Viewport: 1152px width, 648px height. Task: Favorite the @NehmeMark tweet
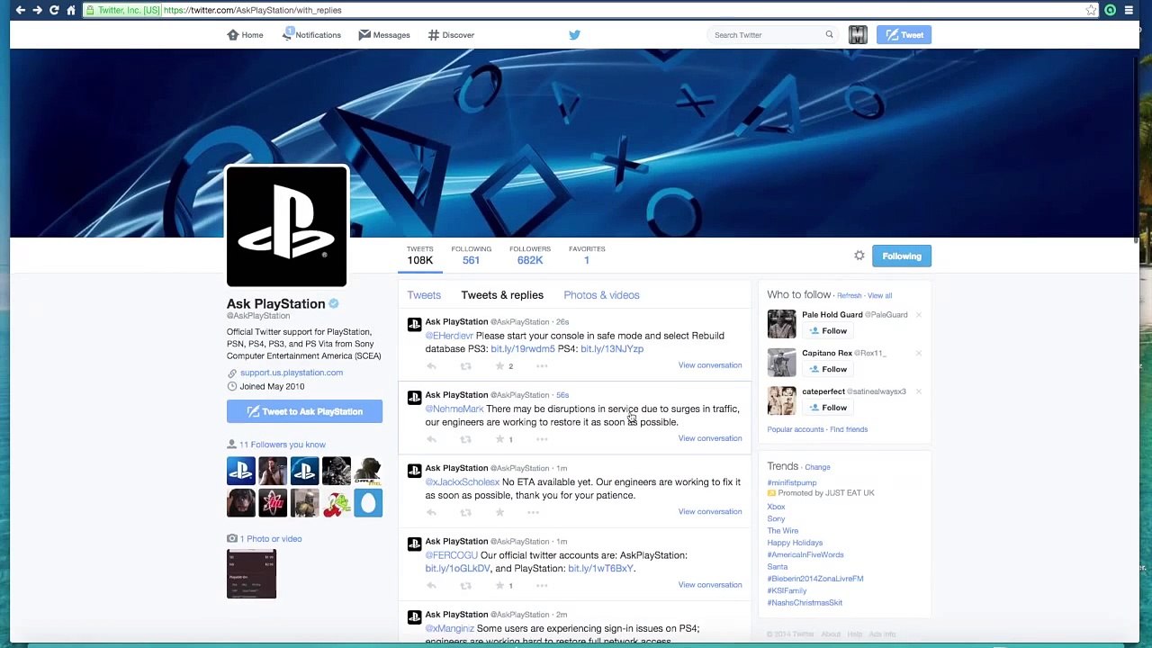[x=499, y=439]
